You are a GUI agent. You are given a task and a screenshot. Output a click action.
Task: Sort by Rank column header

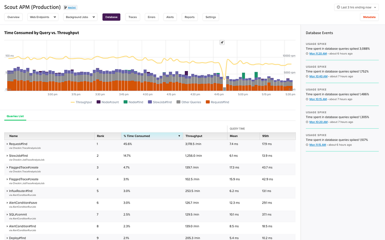coord(108,136)
